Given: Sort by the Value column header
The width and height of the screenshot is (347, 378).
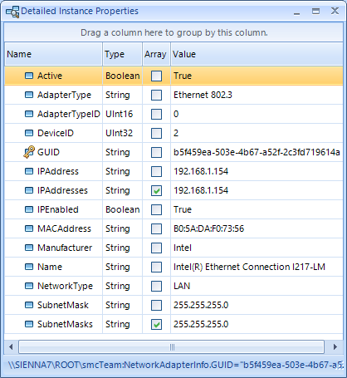Looking at the screenshot, I should [x=257, y=54].
